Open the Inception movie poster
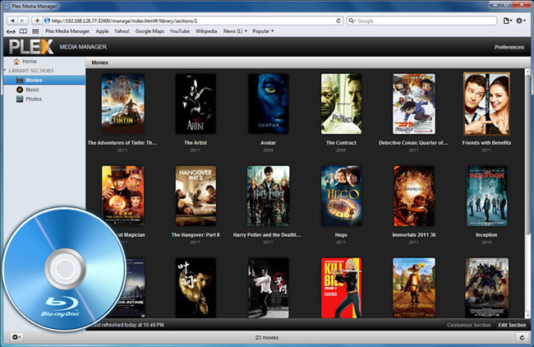The image size is (534, 347). click(x=486, y=196)
